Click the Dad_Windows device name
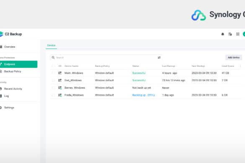 click(x=73, y=80)
